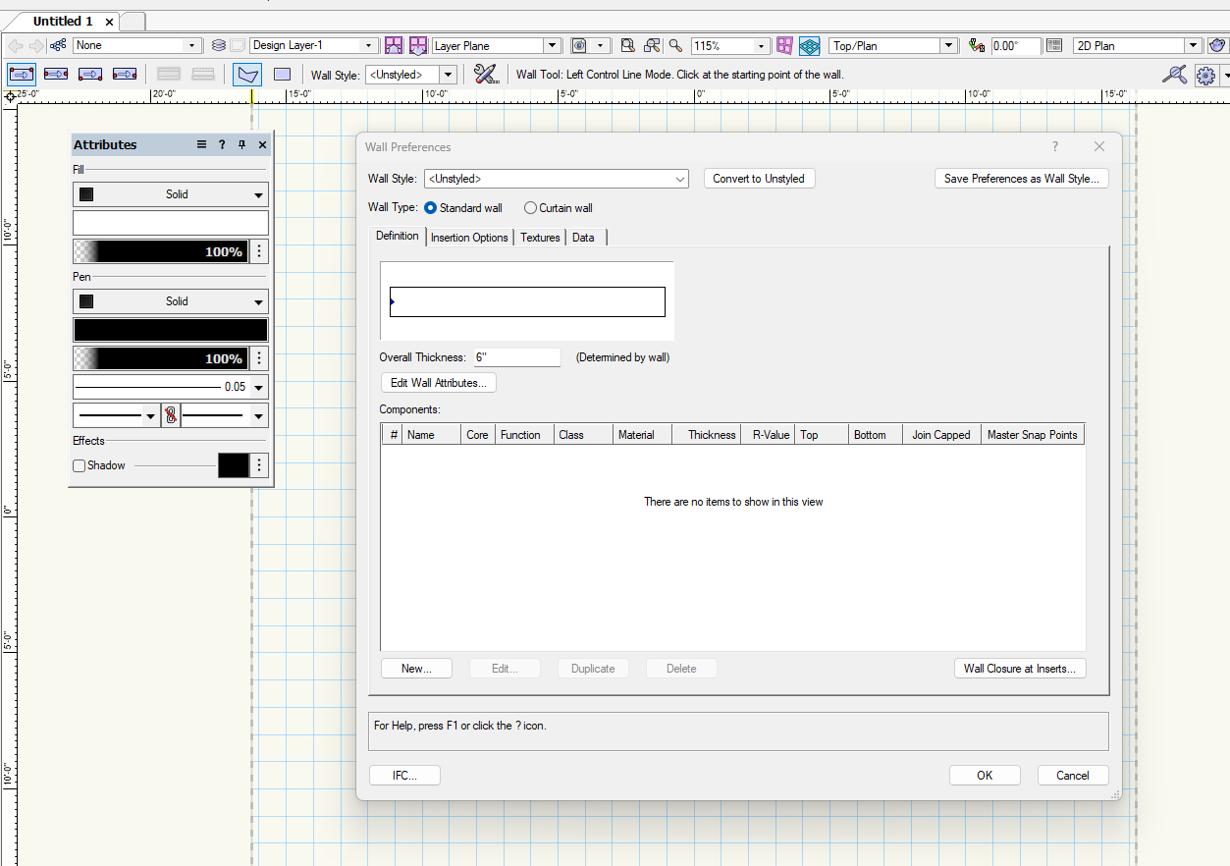Select the Left Control Line wall mode
This screenshot has height=866, width=1230.
point(22,74)
